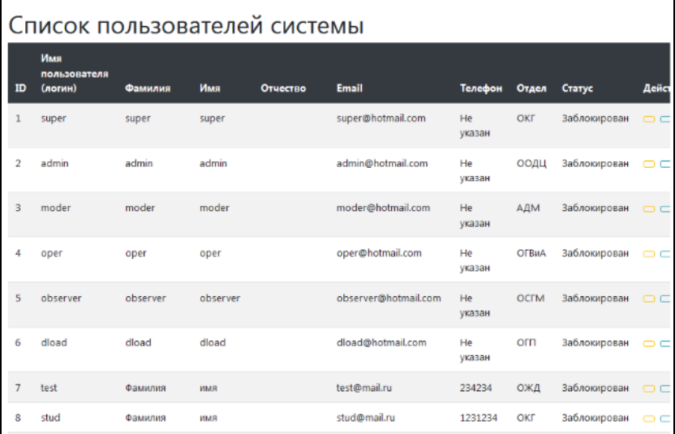Select the login cell 'moder'
This screenshot has width=675, height=434.
[56, 208]
